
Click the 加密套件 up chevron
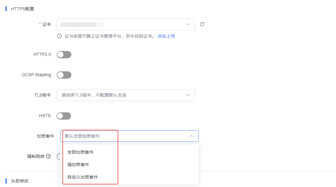click(192, 136)
